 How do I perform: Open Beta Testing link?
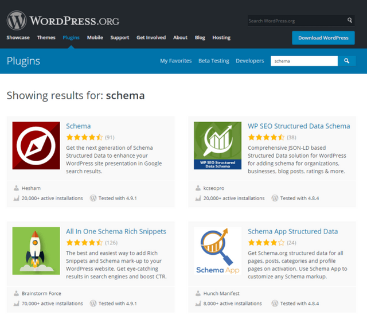tap(214, 61)
